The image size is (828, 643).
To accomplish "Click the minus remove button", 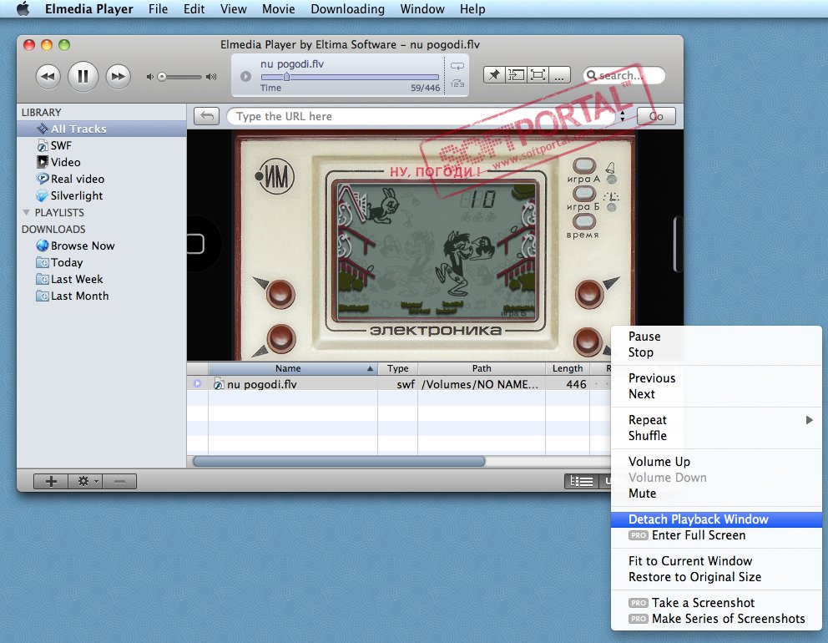I will tap(119, 481).
